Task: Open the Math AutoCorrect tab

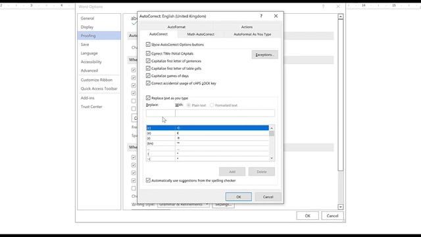Action: tap(201, 34)
